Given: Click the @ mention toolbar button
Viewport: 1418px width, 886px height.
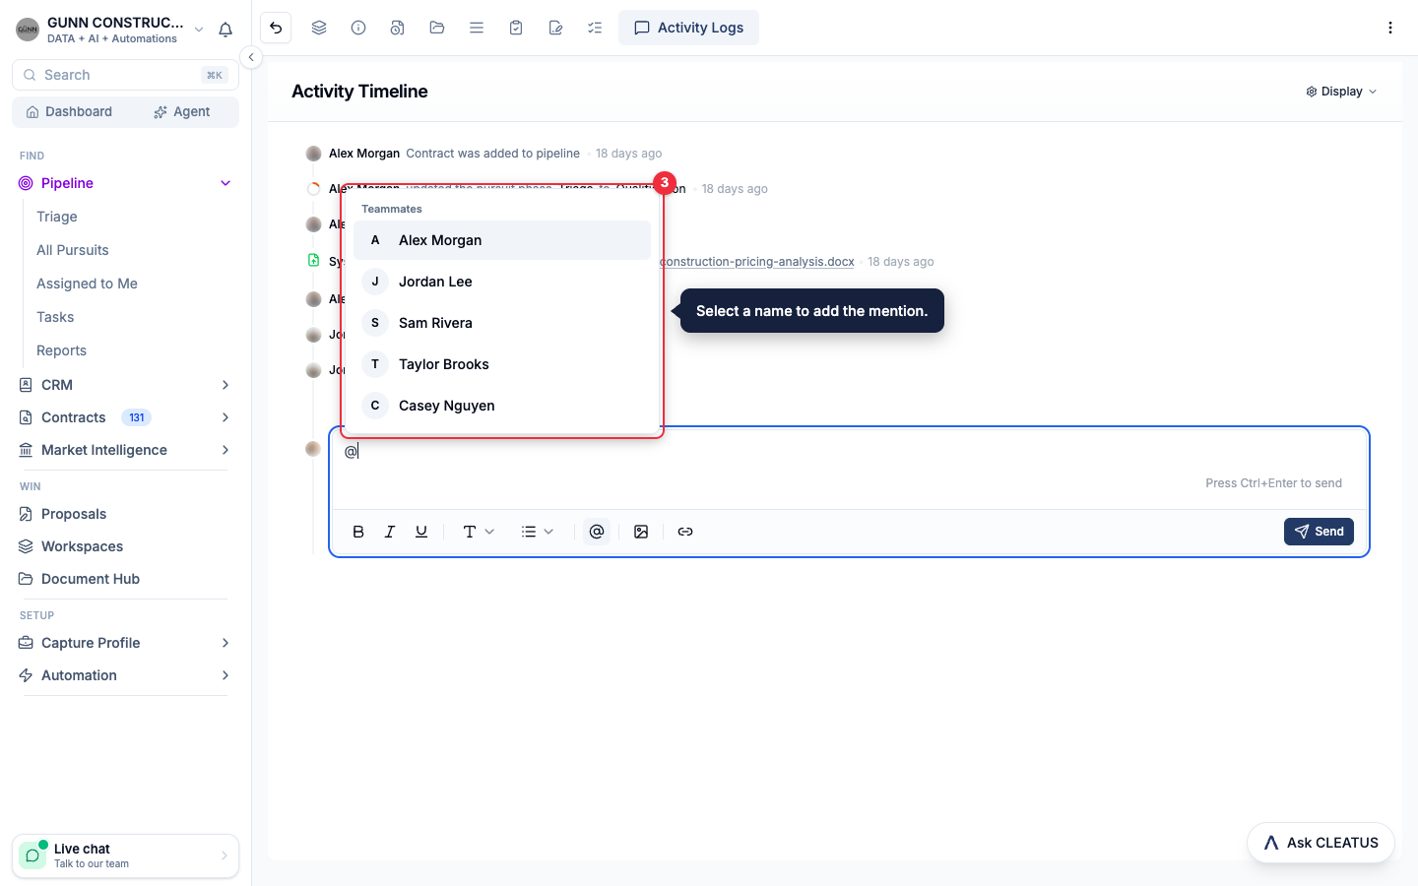Looking at the screenshot, I should click(x=597, y=532).
